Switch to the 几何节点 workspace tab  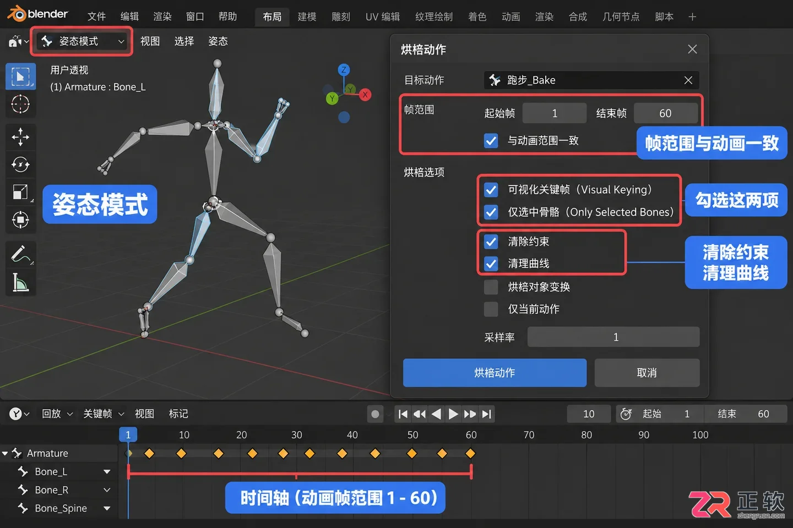pos(621,17)
